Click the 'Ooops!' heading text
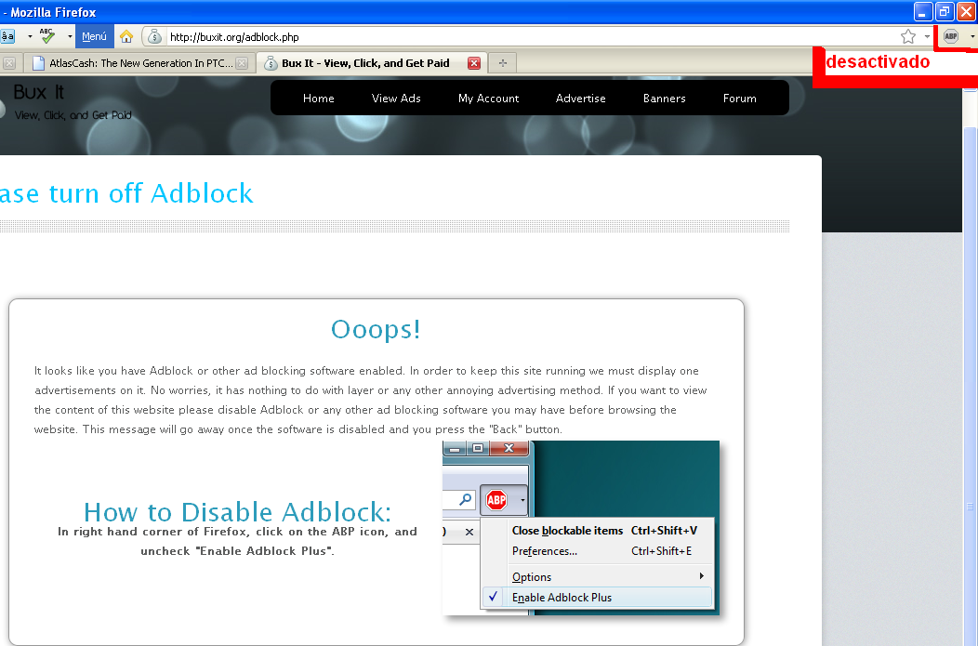This screenshot has width=978, height=646. [376, 329]
